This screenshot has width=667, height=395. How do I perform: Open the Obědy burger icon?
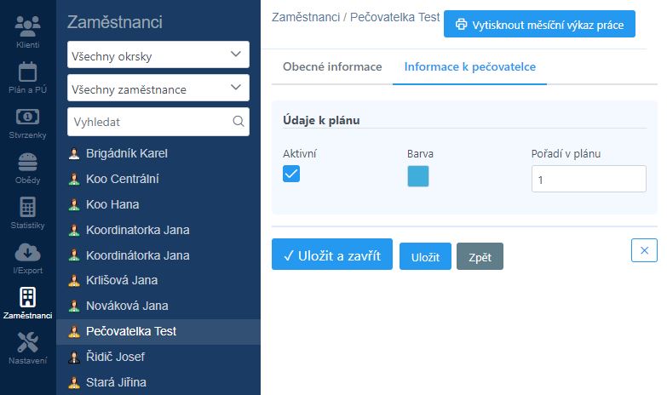point(27,162)
